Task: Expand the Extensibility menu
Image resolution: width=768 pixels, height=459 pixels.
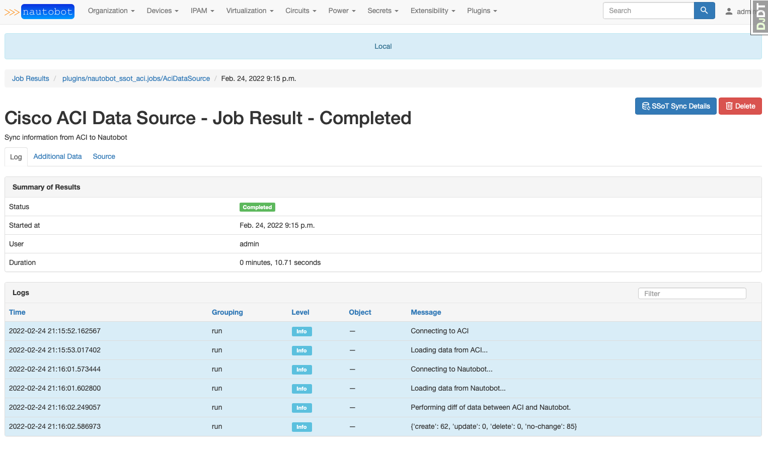Action: [x=433, y=11]
